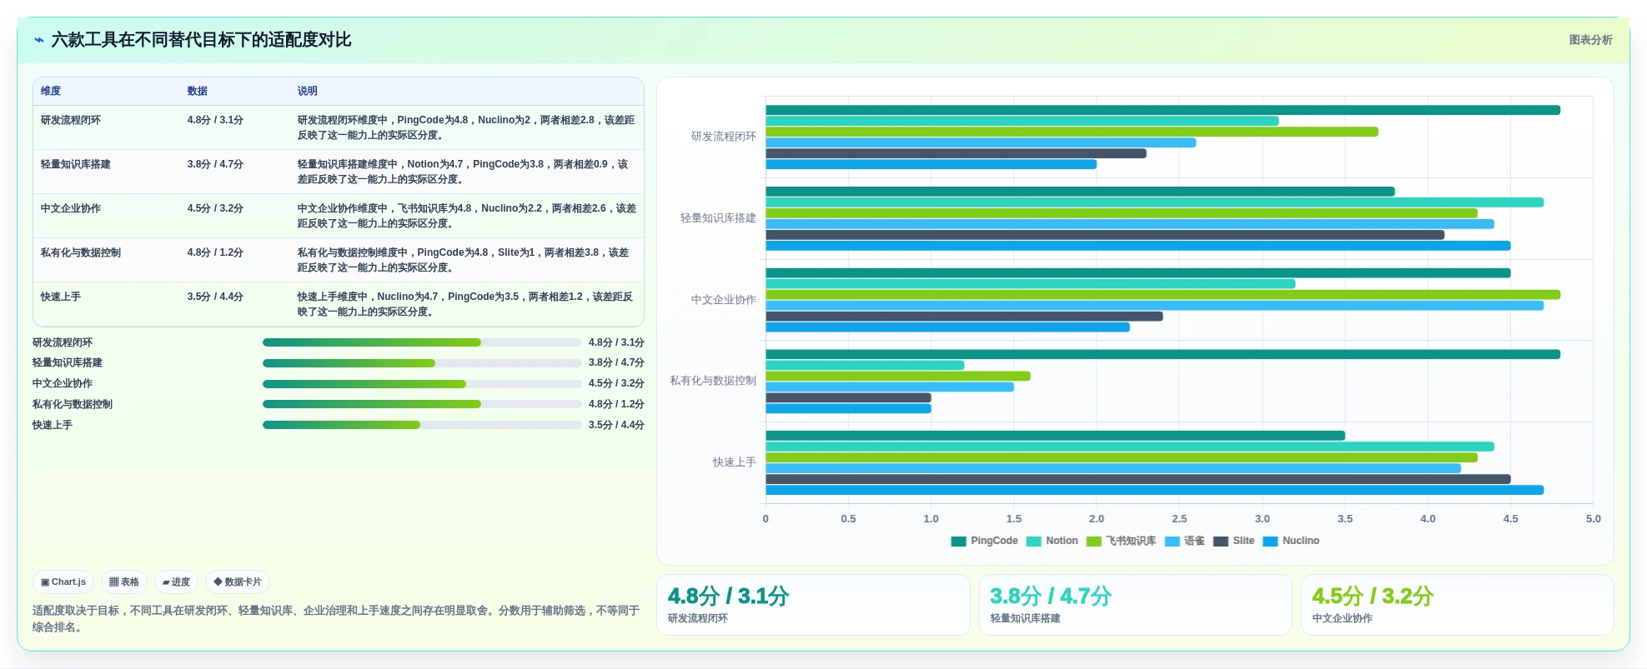1647x669 pixels.
Task: Select 轻量知识库搭建 table row name
Action: click(76, 165)
